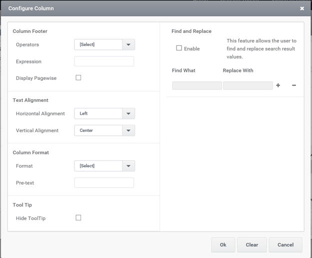Open the Operators dropdown
The height and width of the screenshot is (258, 312).
[104, 44]
